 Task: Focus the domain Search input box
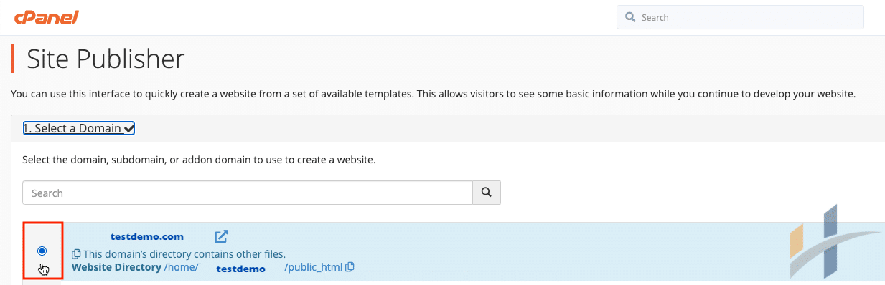[248, 193]
